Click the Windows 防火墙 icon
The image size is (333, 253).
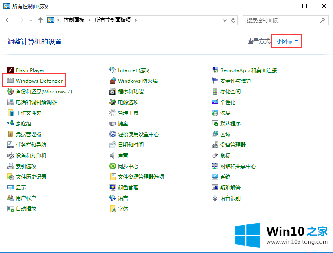coord(112,81)
